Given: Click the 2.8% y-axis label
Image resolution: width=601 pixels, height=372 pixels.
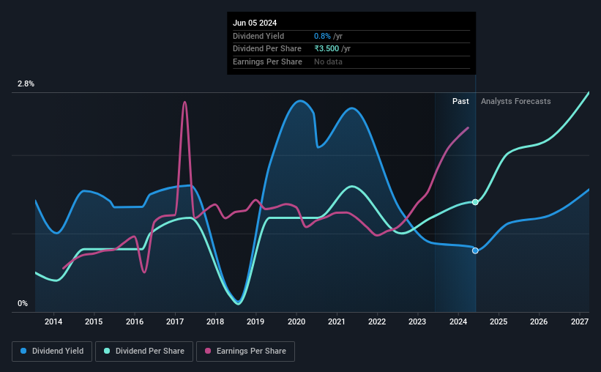Looking at the screenshot, I should (x=26, y=83).
